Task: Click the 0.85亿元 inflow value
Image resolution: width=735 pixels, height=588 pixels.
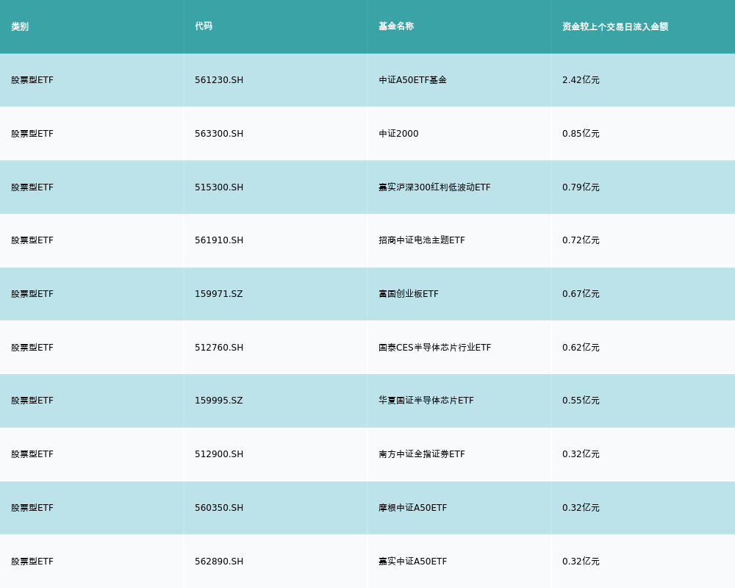Action: tap(581, 134)
